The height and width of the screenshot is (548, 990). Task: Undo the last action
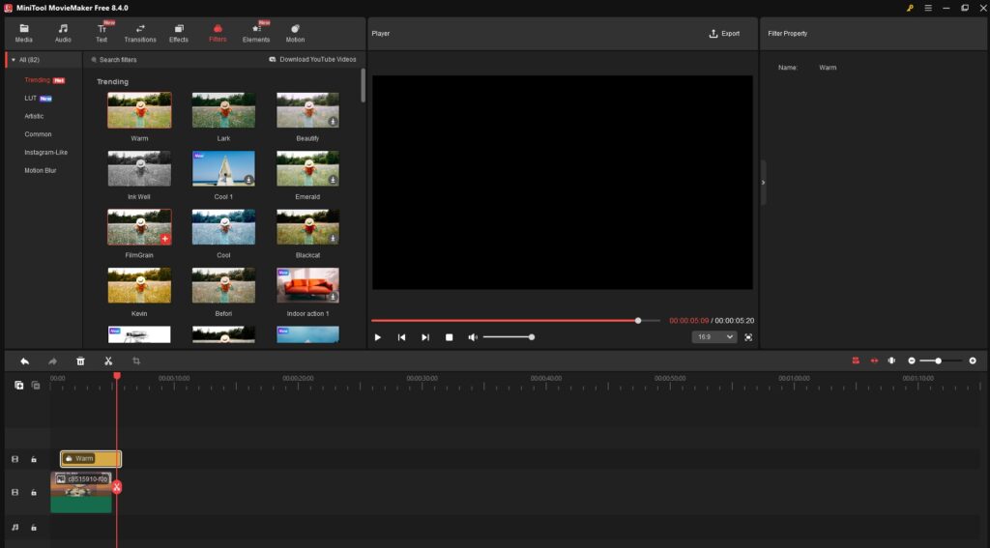24,361
